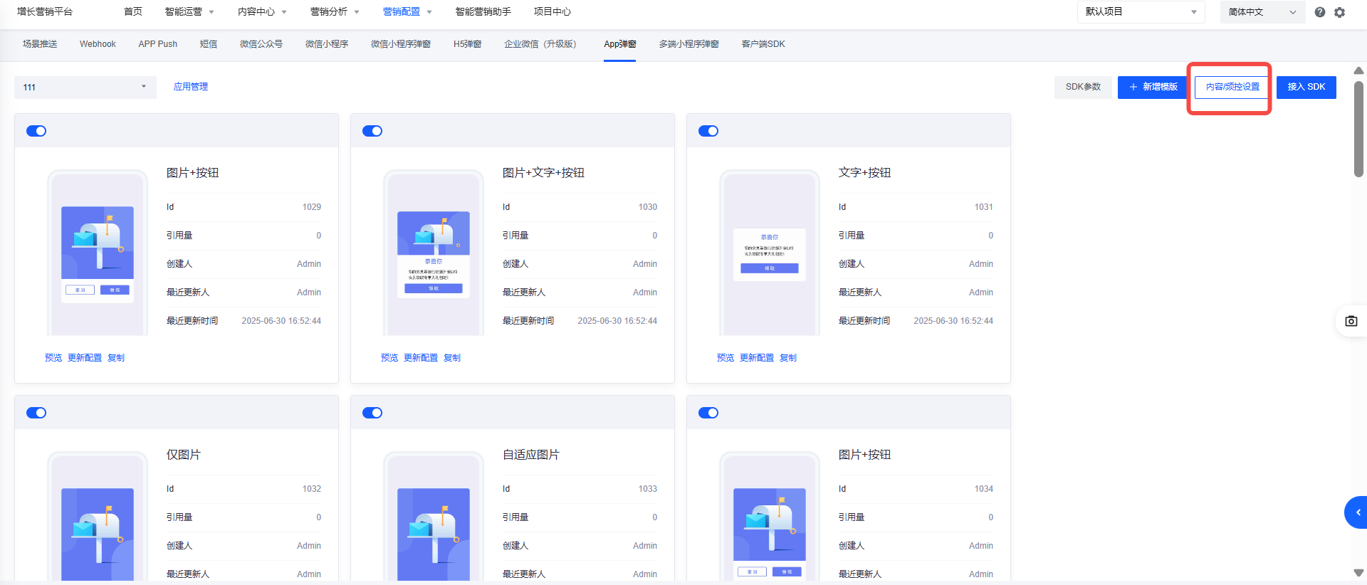Disable the 图片+文字+按钮 template switch

tap(372, 131)
